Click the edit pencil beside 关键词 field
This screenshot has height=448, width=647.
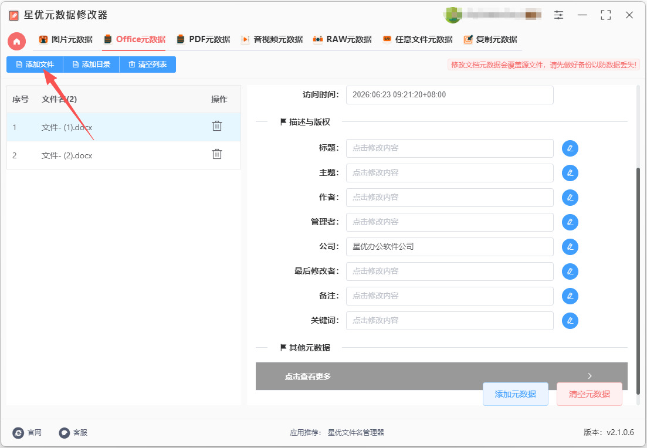click(570, 321)
